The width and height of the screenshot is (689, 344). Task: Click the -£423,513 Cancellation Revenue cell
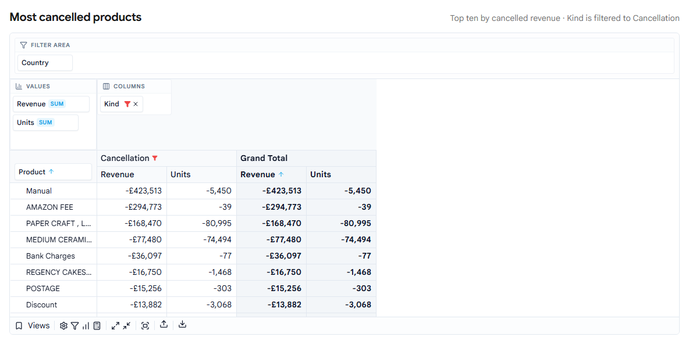(132, 191)
